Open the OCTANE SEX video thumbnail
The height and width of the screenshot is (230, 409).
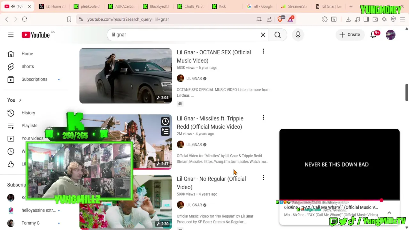click(126, 76)
